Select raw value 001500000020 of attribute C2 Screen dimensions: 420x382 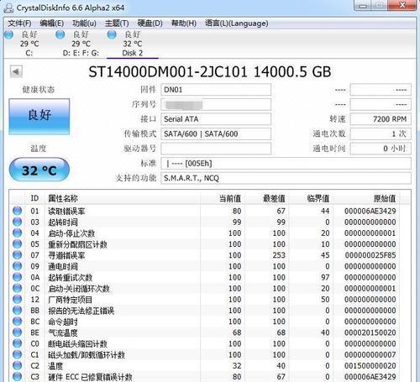point(370,366)
